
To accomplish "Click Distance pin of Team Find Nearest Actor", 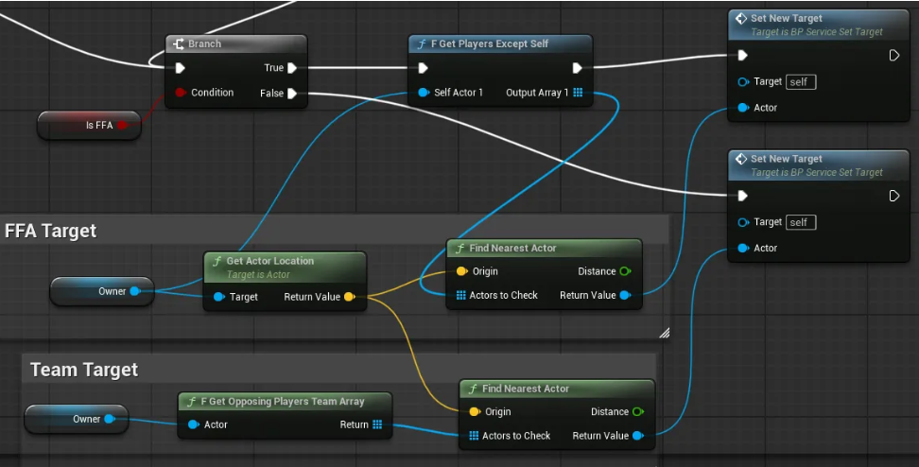I will coord(638,412).
